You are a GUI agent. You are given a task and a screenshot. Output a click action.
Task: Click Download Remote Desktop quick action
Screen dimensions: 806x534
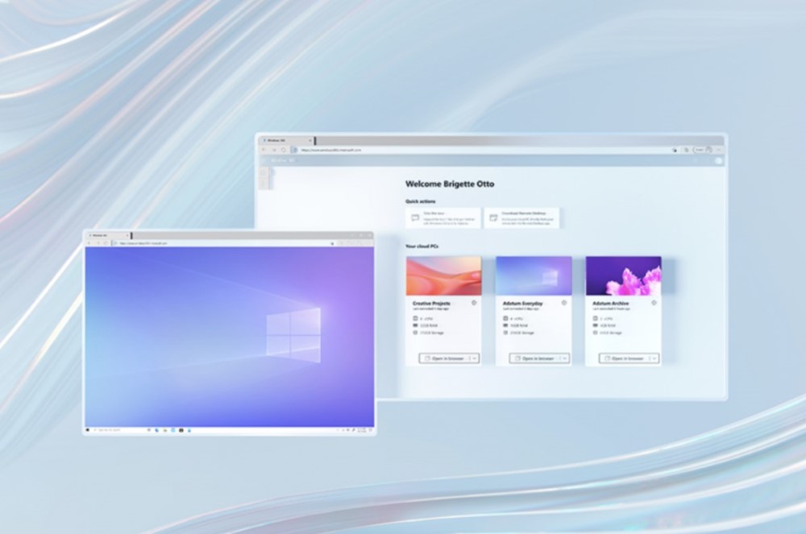(521, 217)
